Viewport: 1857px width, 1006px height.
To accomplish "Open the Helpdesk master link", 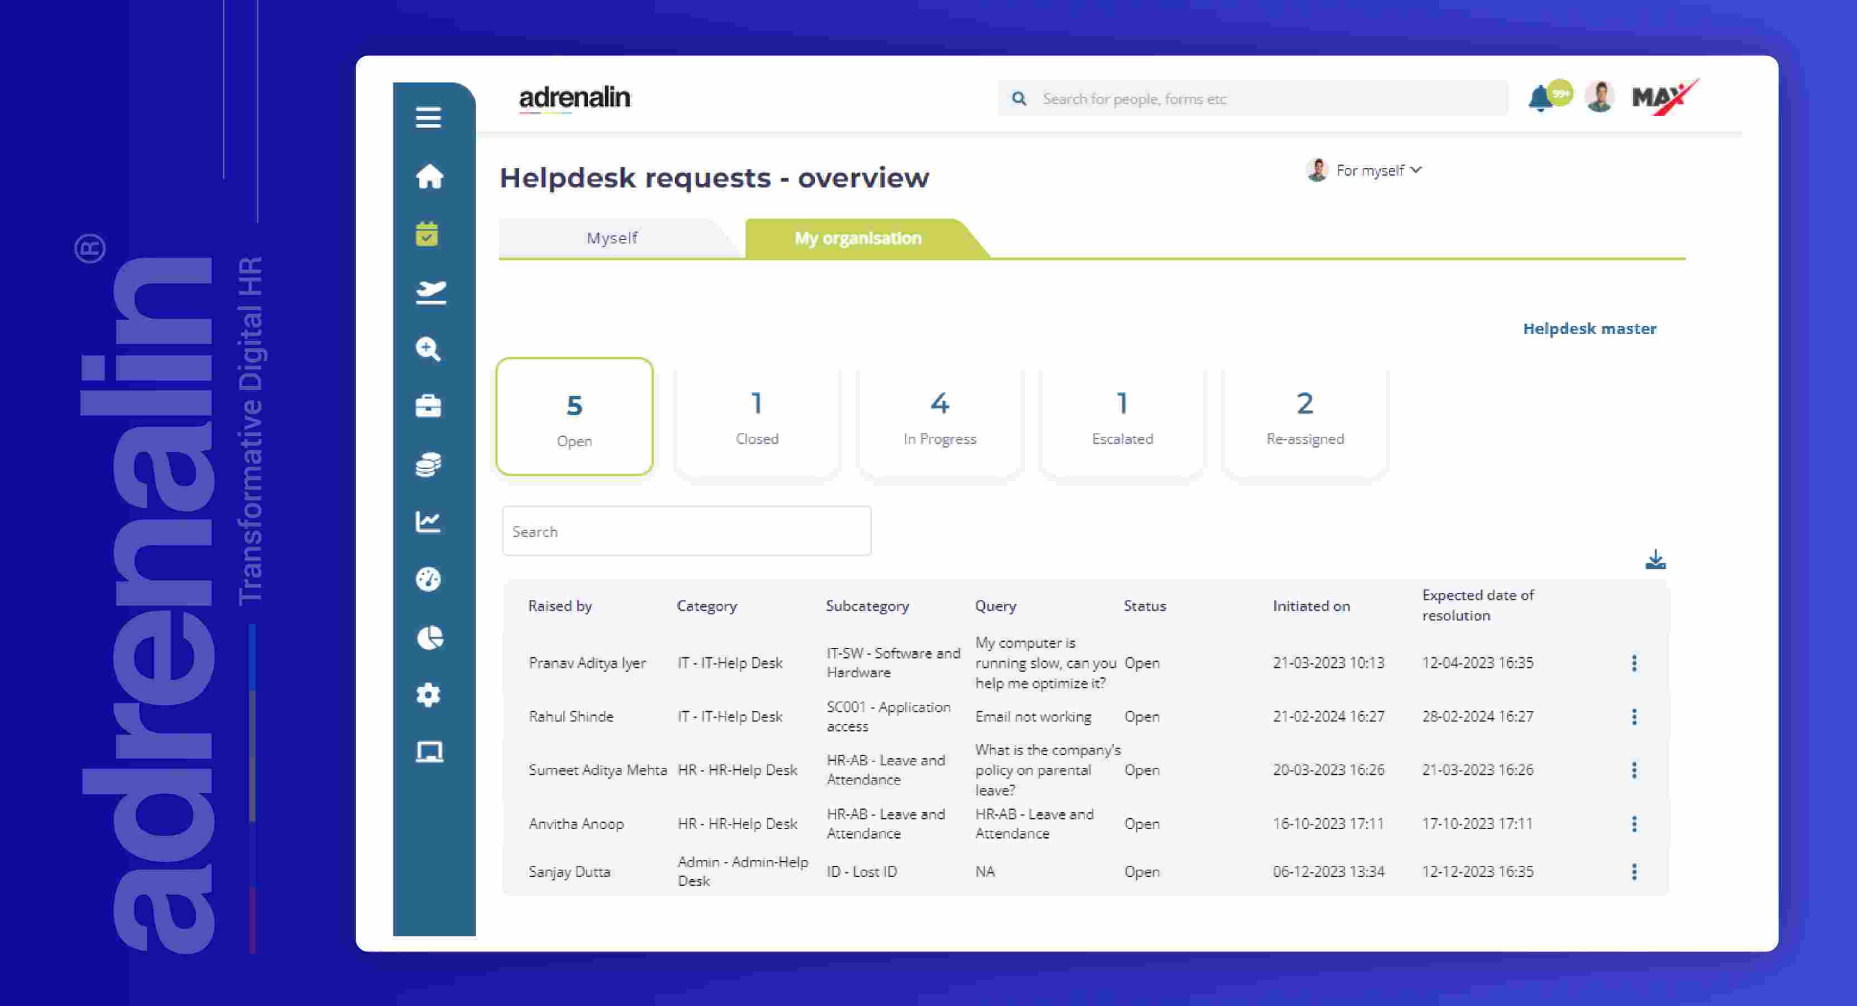I will 1589,329.
